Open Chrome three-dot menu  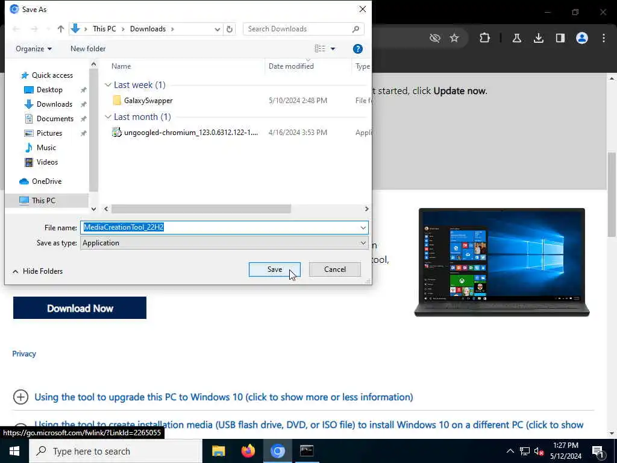click(604, 38)
